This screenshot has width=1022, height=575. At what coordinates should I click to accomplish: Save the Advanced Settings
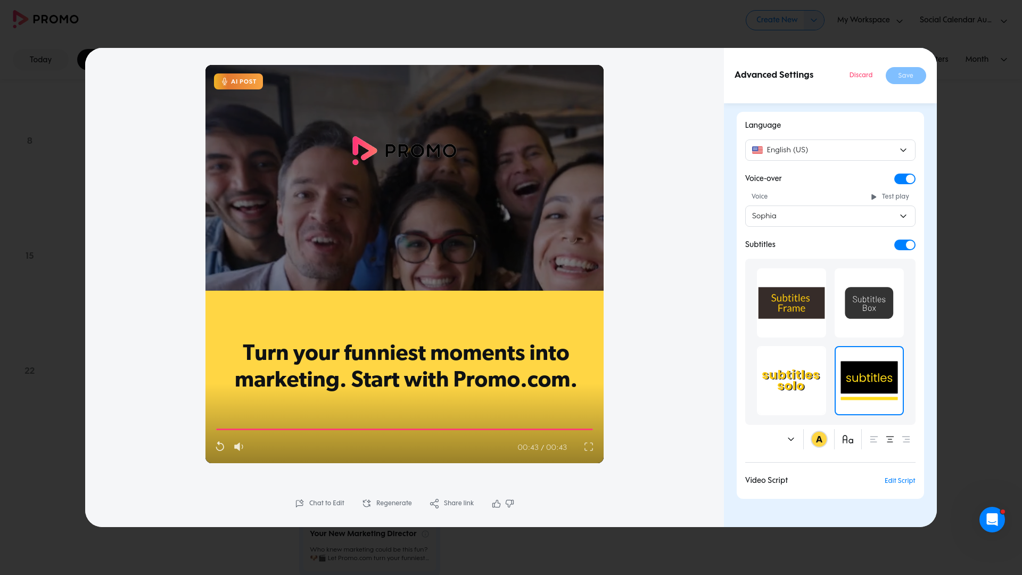click(905, 76)
